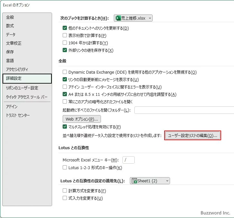Image resolution: width=234 pixels, height=218 pixels.
Task: Open the workbook dropdown showing 売上推移.xlsx
Action: click(133, 18)
